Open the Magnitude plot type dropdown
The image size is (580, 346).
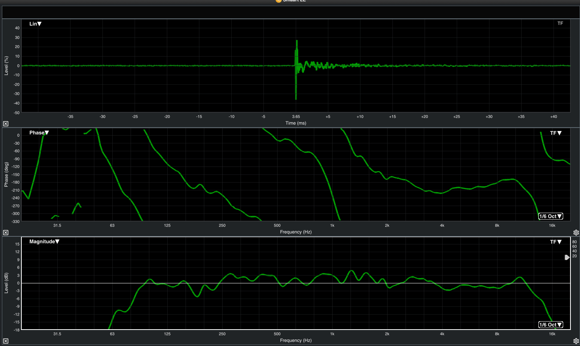44,241
